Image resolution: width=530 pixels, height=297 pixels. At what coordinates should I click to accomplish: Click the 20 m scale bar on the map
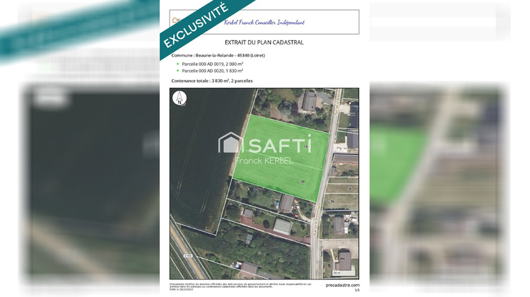[x=336, y=272]
